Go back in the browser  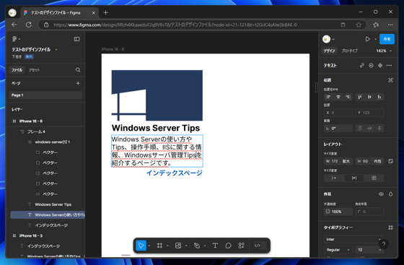point(14,25)
